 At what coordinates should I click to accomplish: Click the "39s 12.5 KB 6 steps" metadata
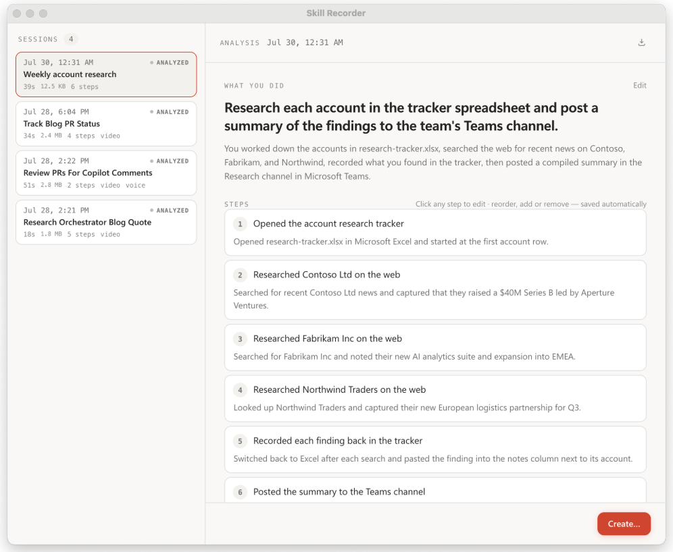(61, 86)
